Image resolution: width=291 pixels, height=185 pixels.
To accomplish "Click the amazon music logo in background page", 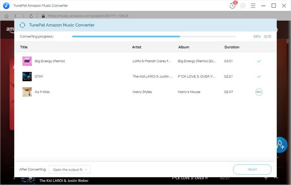I will click(10, 29).
